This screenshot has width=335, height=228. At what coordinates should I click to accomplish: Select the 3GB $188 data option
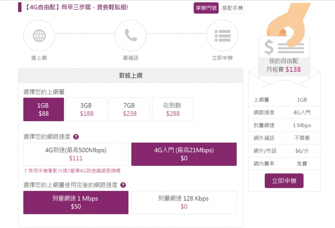[x=87, y=109]
